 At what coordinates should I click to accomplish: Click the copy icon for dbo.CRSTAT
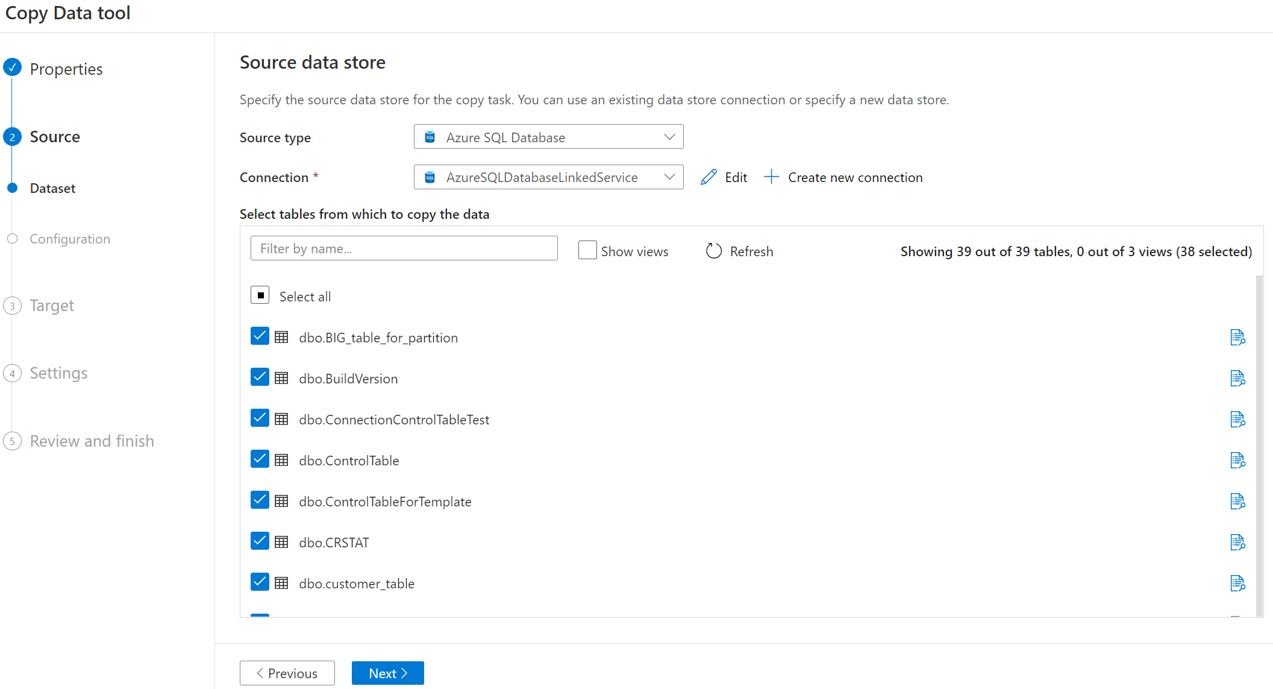[1237, 542]
